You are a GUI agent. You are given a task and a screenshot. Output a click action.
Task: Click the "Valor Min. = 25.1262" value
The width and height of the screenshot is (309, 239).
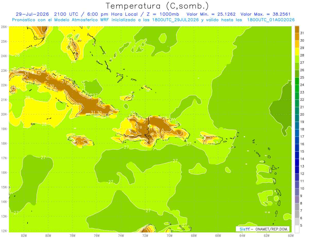click(x=211, y=14)
